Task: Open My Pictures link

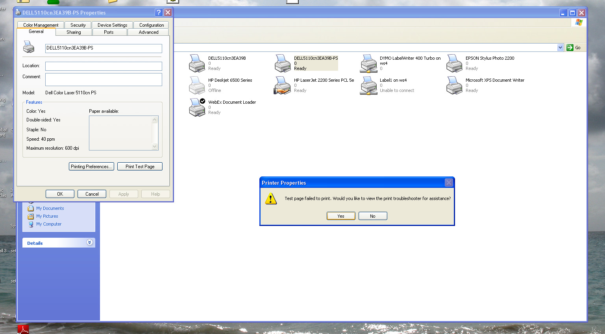Action: coord(47,216)
